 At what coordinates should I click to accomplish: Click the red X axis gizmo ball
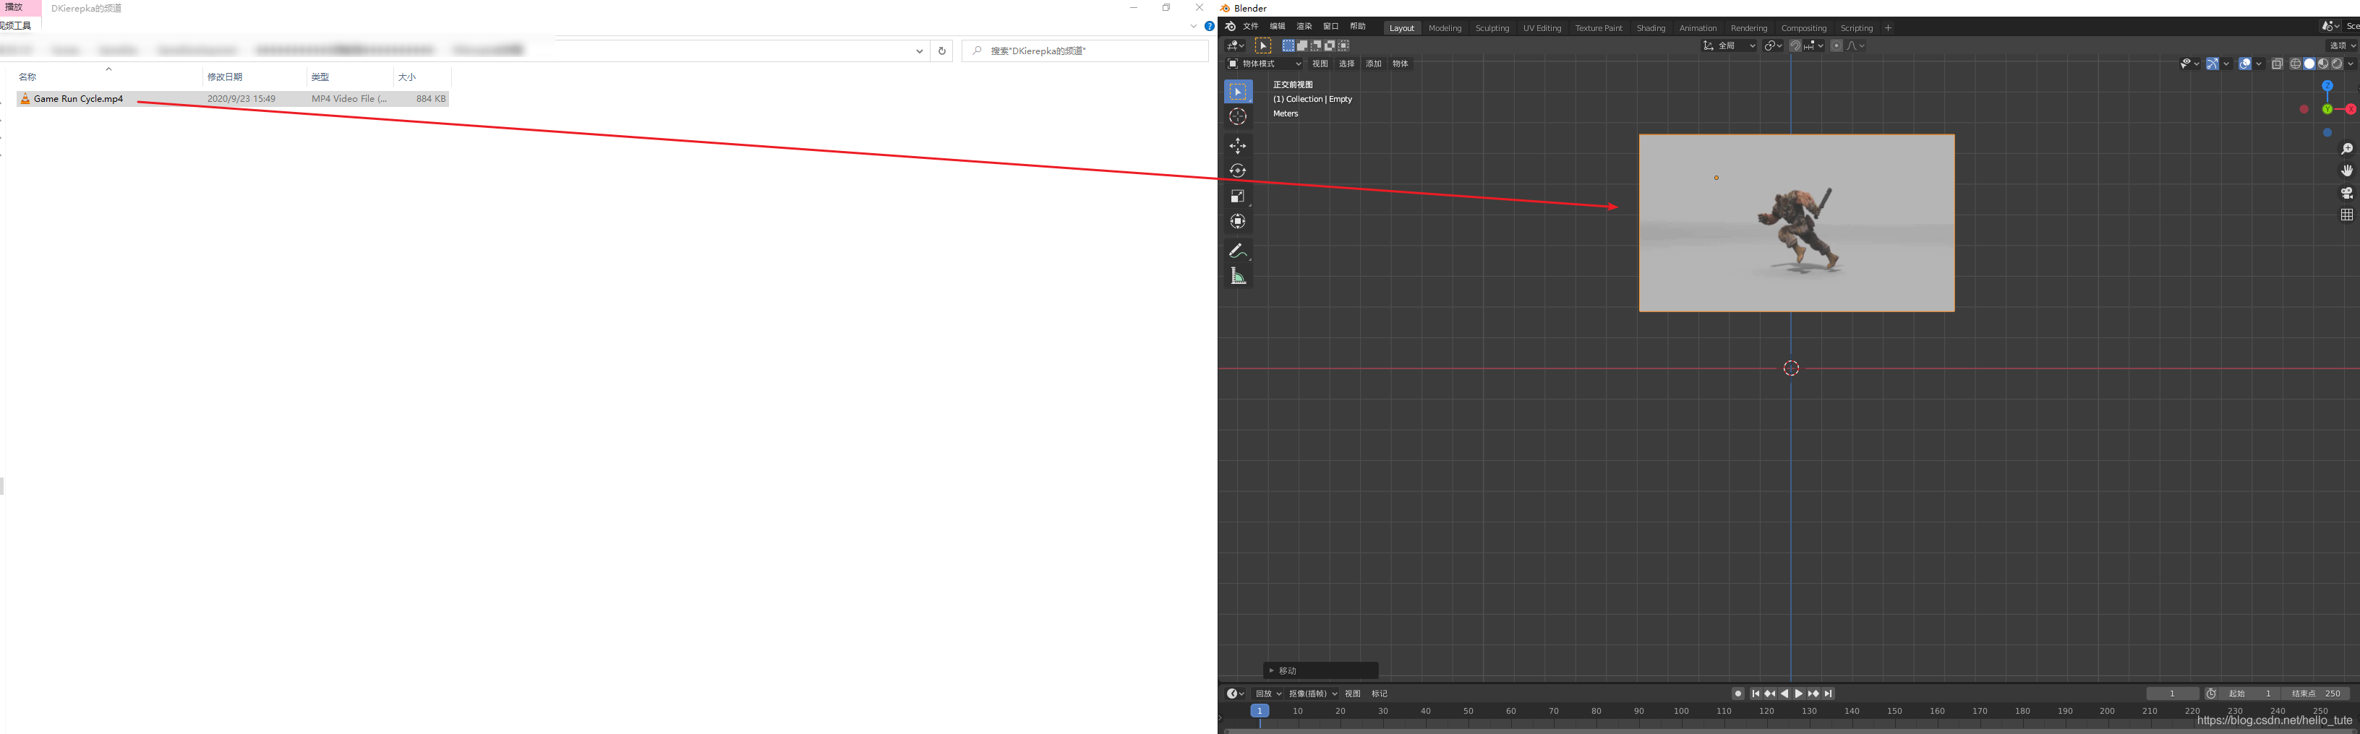coord(2351,109)
